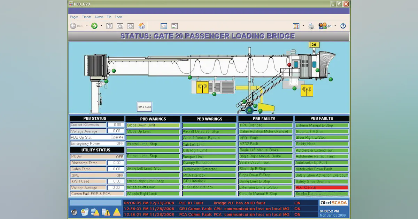Click the red indicator light near cab
This screenshot has height=219, width=418.
tap(289, 65)
